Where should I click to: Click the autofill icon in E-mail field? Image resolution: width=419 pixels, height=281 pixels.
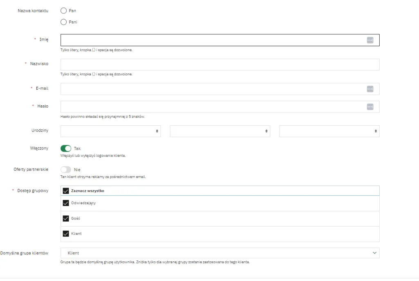tap(370, 89)
